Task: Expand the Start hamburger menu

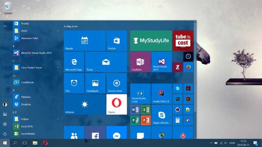Action: pos(5,26)
